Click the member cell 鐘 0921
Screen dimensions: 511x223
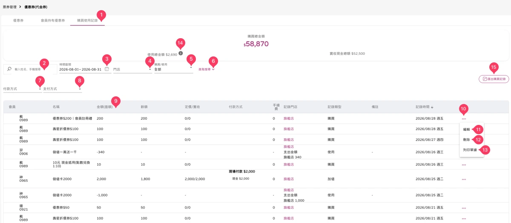[23, 208]
